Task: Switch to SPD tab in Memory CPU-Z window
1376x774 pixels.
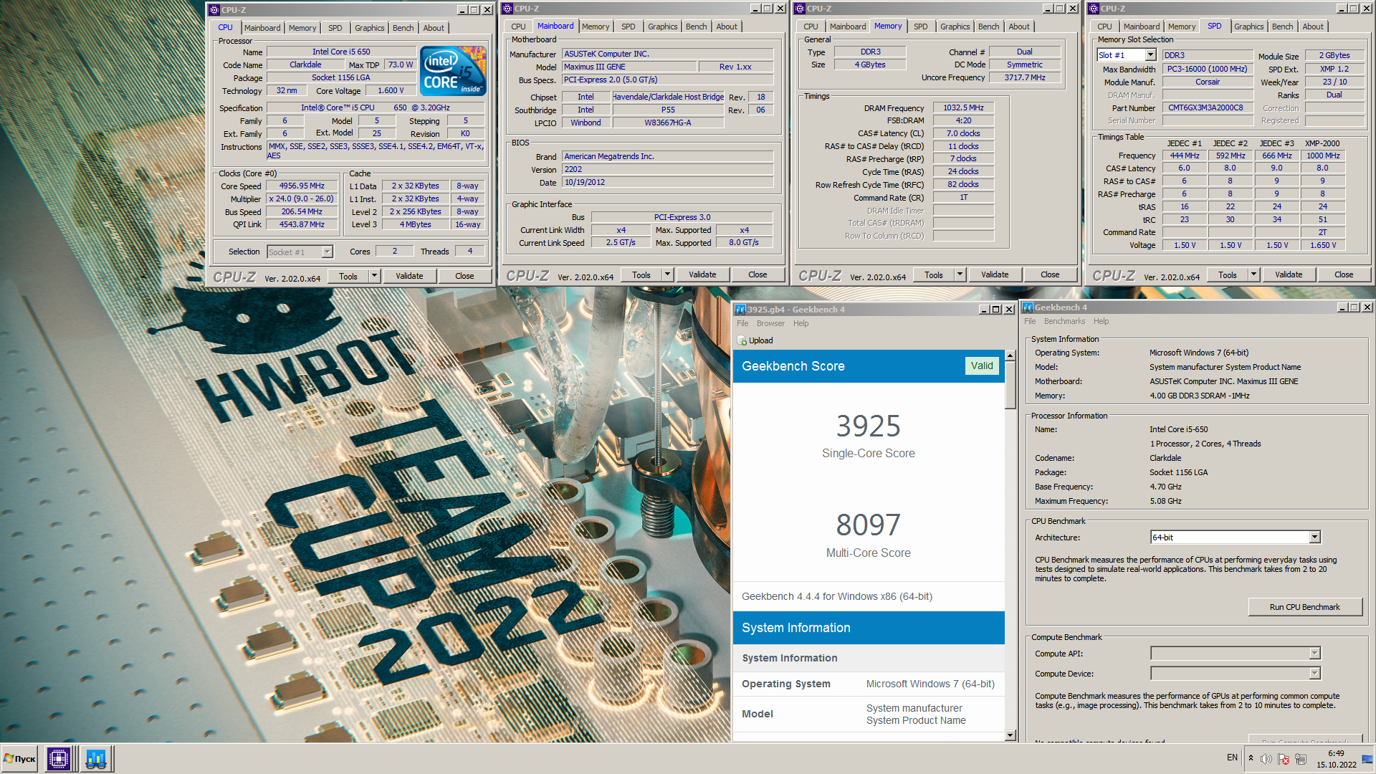Action: click(920, 27)
